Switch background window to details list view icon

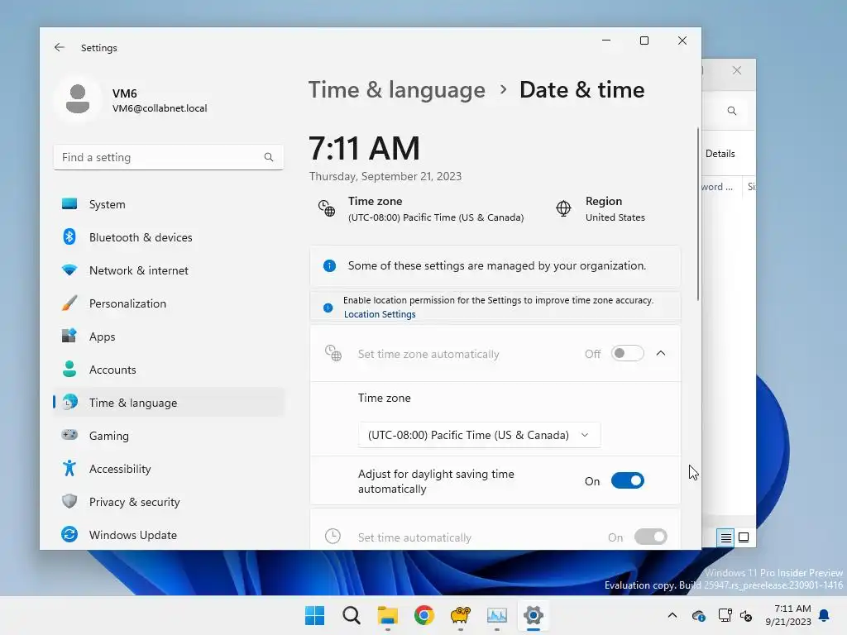(726, 537)
